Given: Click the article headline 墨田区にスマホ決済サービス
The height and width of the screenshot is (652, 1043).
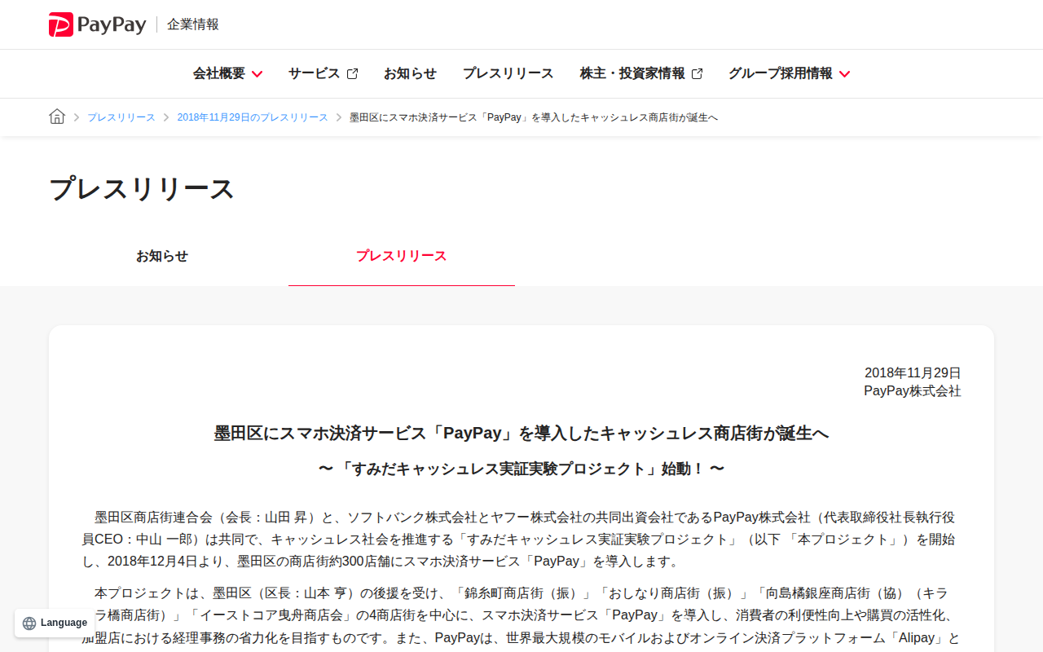Looking at the screenshot, I should point(521,434).
